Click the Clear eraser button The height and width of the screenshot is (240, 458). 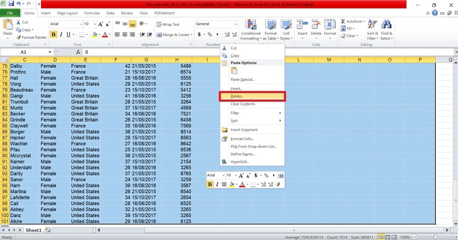click(349, 36)
